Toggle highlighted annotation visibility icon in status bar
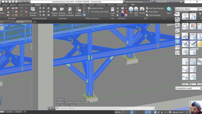The height and width of the screenshot is (114, 202). pyautogui.click(x=155, y=112)
